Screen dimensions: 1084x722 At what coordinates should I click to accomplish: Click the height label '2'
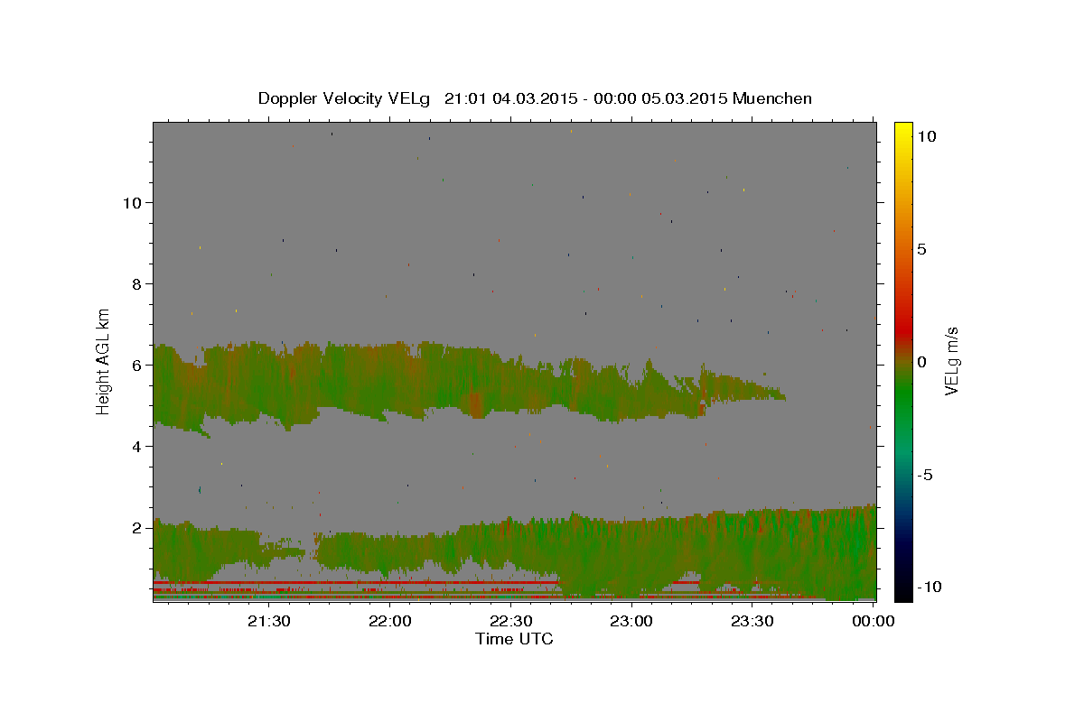(x=136, y=527)
